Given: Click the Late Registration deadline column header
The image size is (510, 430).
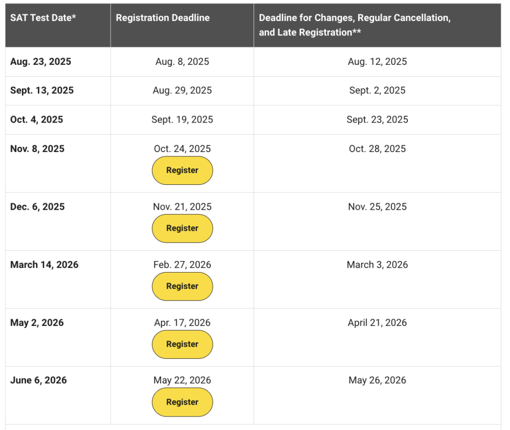Looking at the screenshot, I should point(355,25).
